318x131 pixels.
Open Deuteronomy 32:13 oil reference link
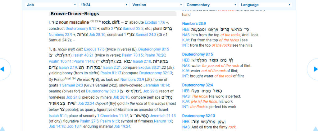(x=102, y=91)
